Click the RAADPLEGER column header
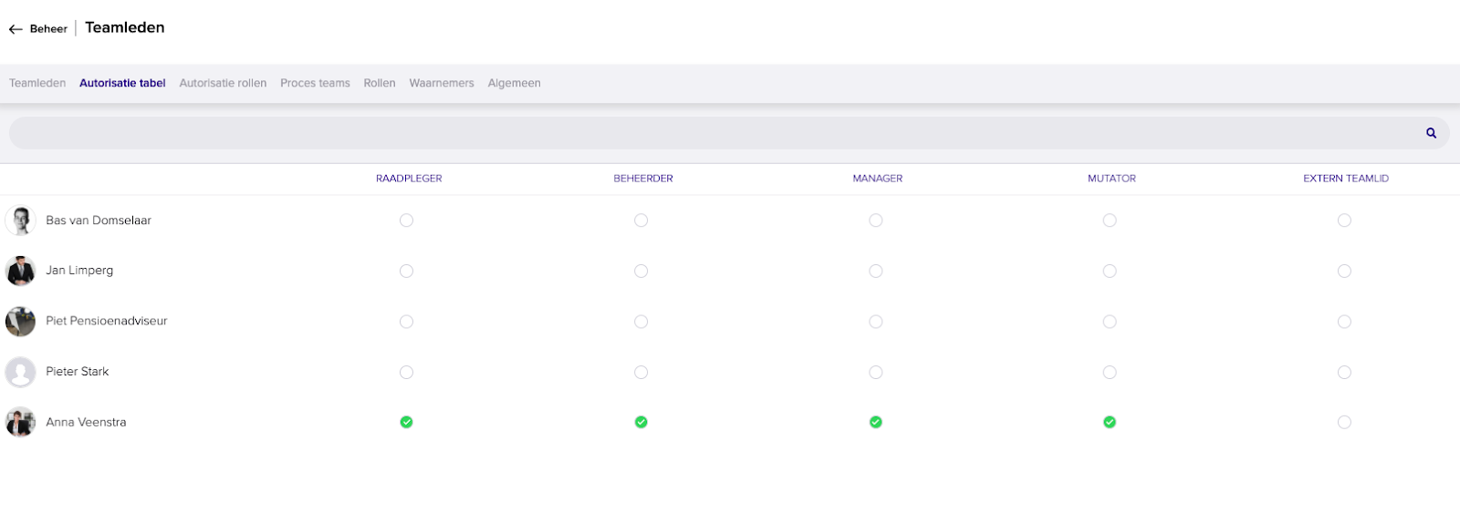Image resolution: width=1460 pixels, height=513 pixels. 409,179
